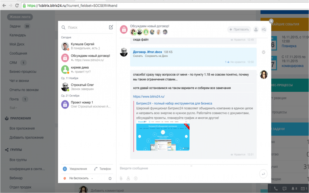The height and width of the screenshot is (193, 309).
Task: Click the "Пригласить" button
Action: 239,30
